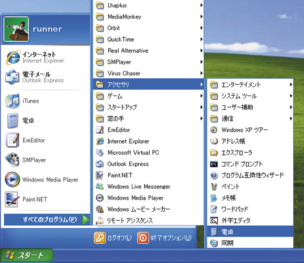
Task: Choose Windows Live Messenger from programs
Action: (148, 186)
